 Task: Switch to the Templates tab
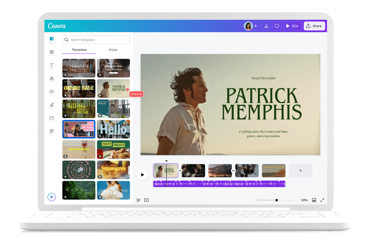tap(79, 50)
